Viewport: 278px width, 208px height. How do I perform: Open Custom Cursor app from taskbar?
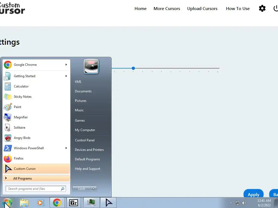109,203
